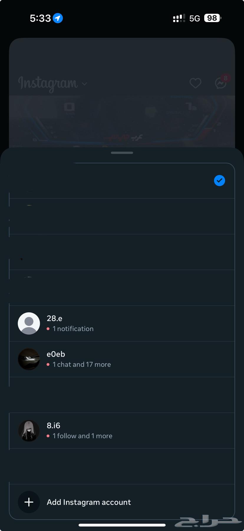This screenshot has height=531, width=244.
Task: Tap "1 chat and 17 more" text
Action: pos(82,365)
